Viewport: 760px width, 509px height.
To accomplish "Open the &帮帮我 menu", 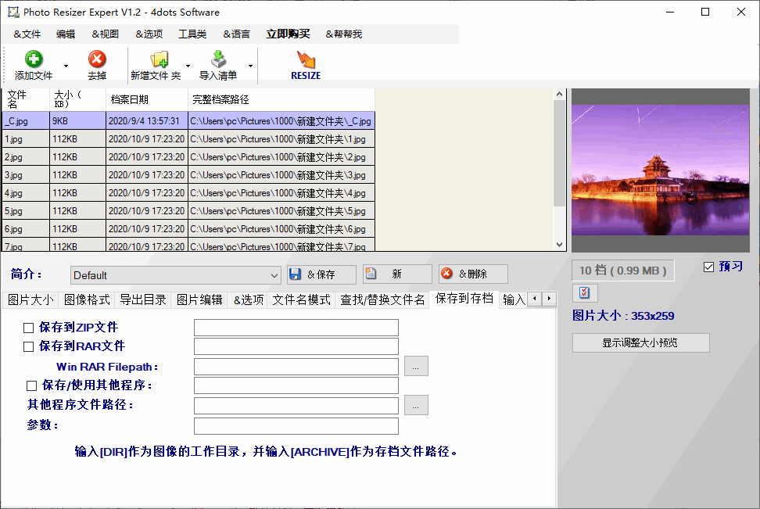I will click(344, 34).
